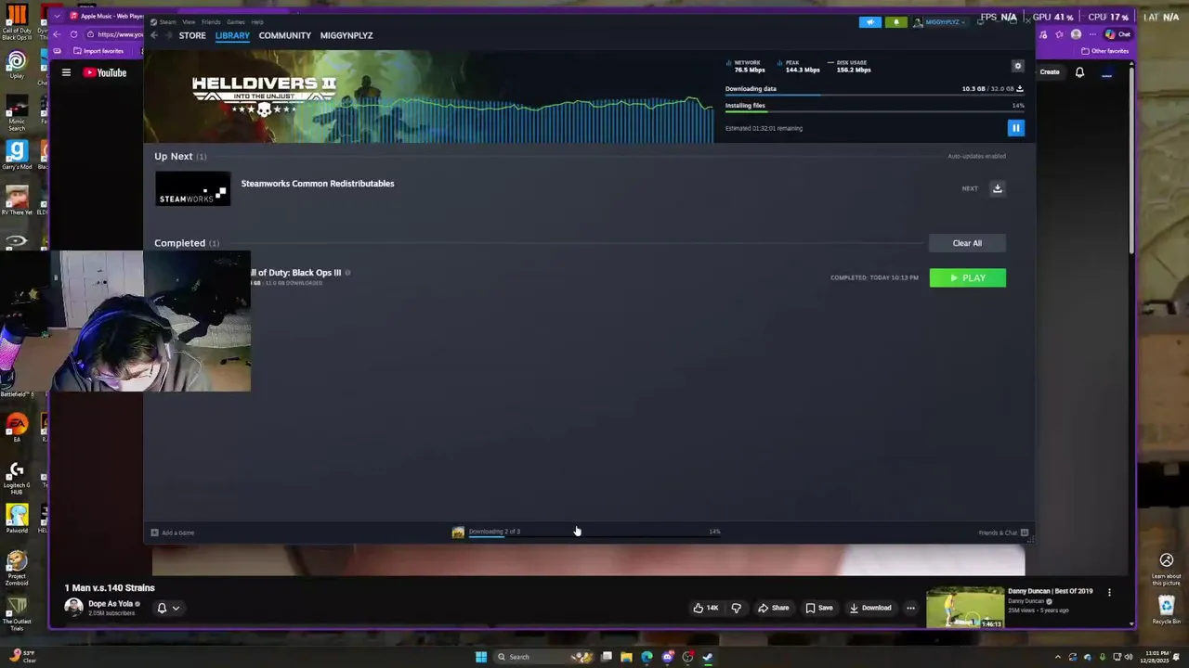
Task: Open Dope As Yola channel avatar
Action: pos(73,608)
